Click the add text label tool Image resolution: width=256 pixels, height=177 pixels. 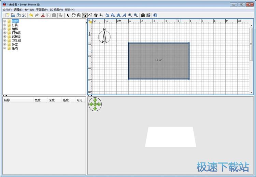click(101, 15)
